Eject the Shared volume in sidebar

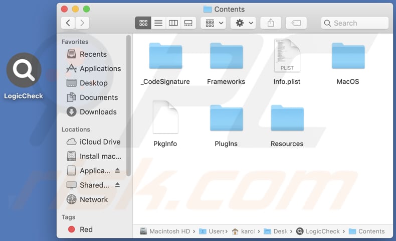(117, 185)
